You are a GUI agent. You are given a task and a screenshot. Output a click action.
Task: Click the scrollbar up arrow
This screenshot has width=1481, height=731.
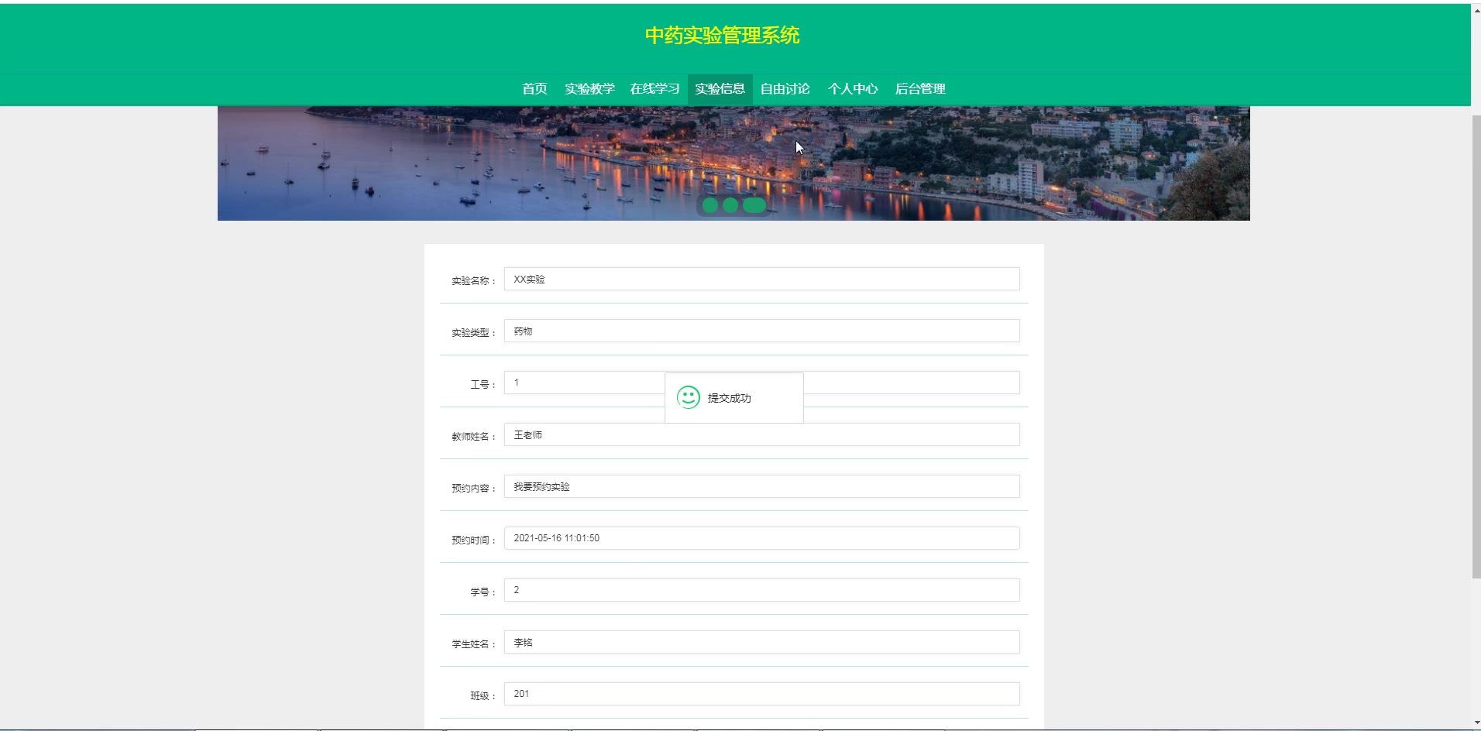[x=1475, y=12]
